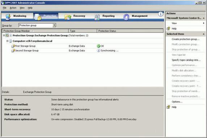Collapse the Computer e2k7.mydomain.local node
Viewport: 207px width, 138px height.
click(x=7, y=41)
